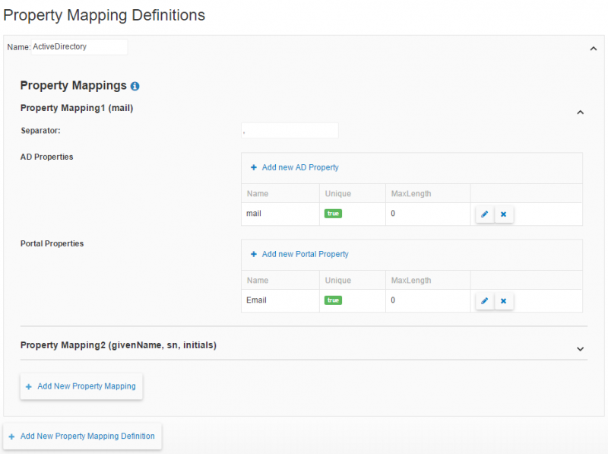Delete the Email portal property row

[504, 300]
